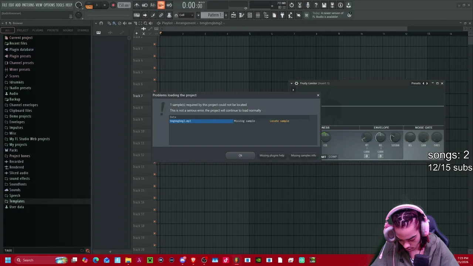
Task: Open the Mixer window icon
Action: pos(258,15)
